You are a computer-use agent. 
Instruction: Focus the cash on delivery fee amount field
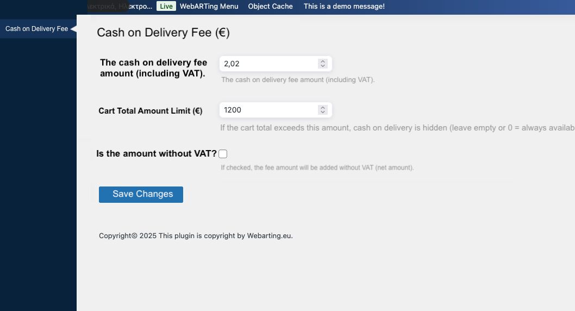click(267, 64)
